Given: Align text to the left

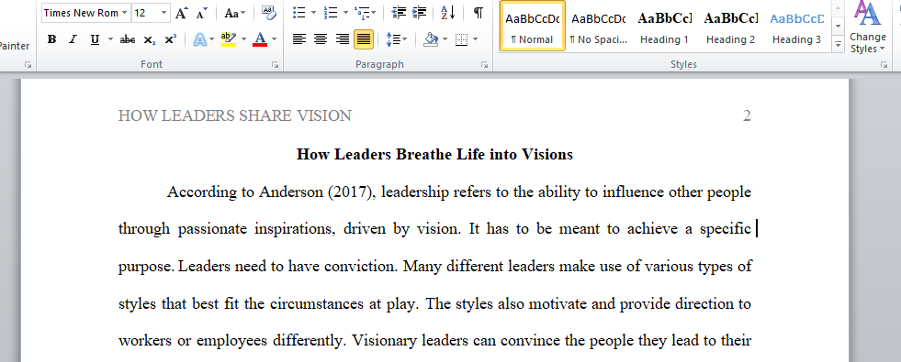Looking at the screenshot, I should [x=299, y=39].
